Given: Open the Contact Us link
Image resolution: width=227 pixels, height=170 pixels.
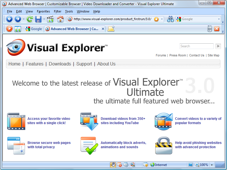Looking at the screenshot, I should click(x=197, y=55).
